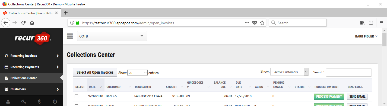Sort by Due Date column
The width and height of the screenshot is (387, 106).
(x=243, y=85)
